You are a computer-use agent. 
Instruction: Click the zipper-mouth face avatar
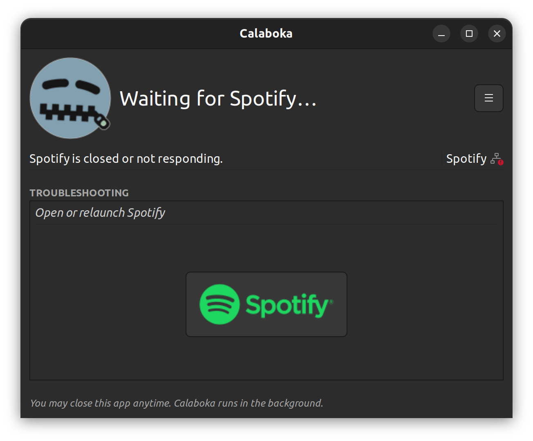(x=70, y=98)
